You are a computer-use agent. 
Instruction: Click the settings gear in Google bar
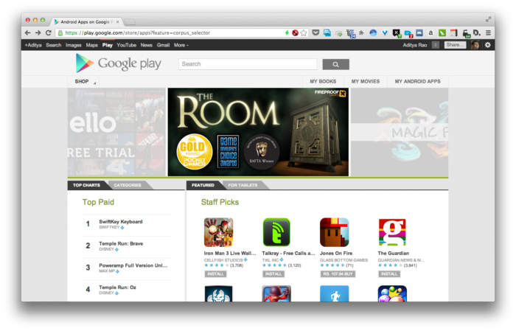point(488,45)
